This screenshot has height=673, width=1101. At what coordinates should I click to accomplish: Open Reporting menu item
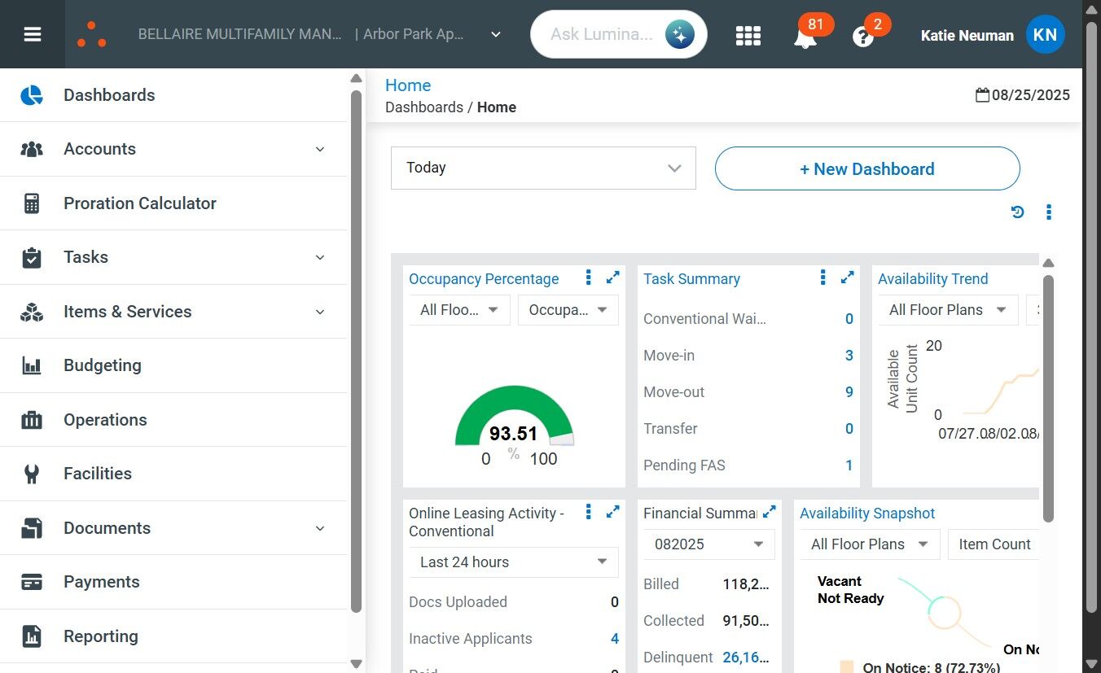173,636
